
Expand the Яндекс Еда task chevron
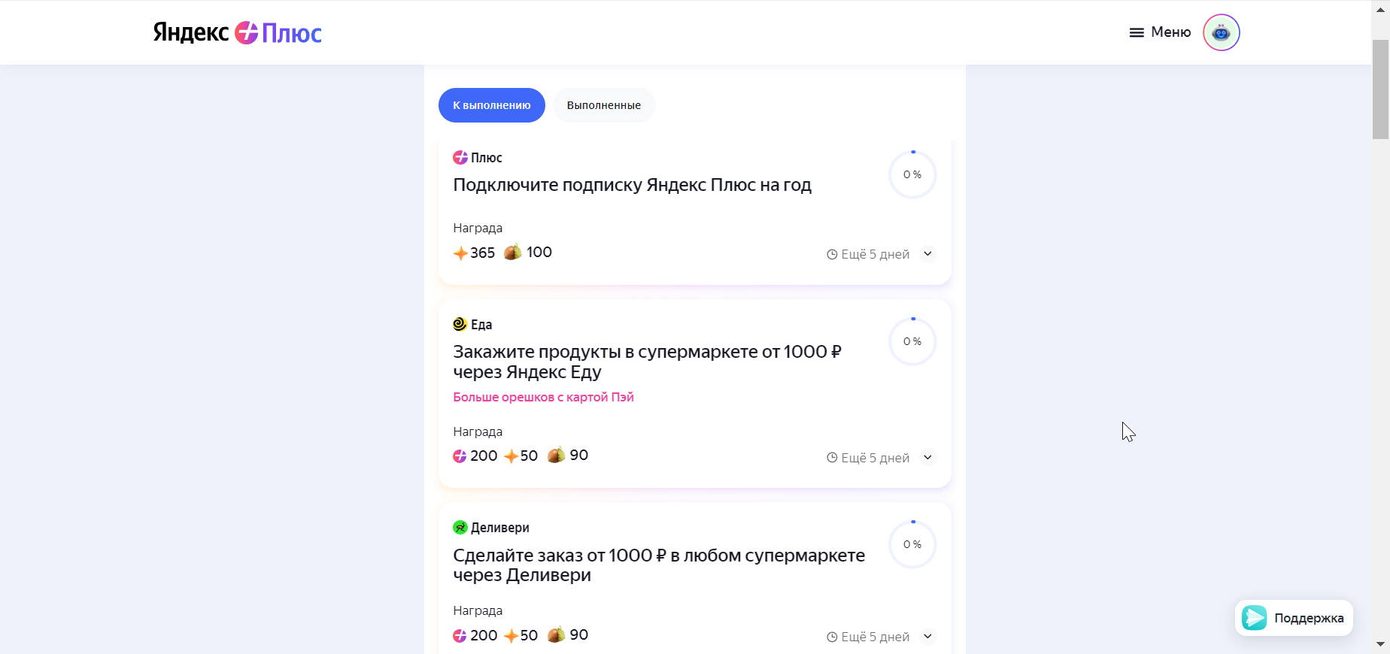pyautogui.click(x=927, y=457)
